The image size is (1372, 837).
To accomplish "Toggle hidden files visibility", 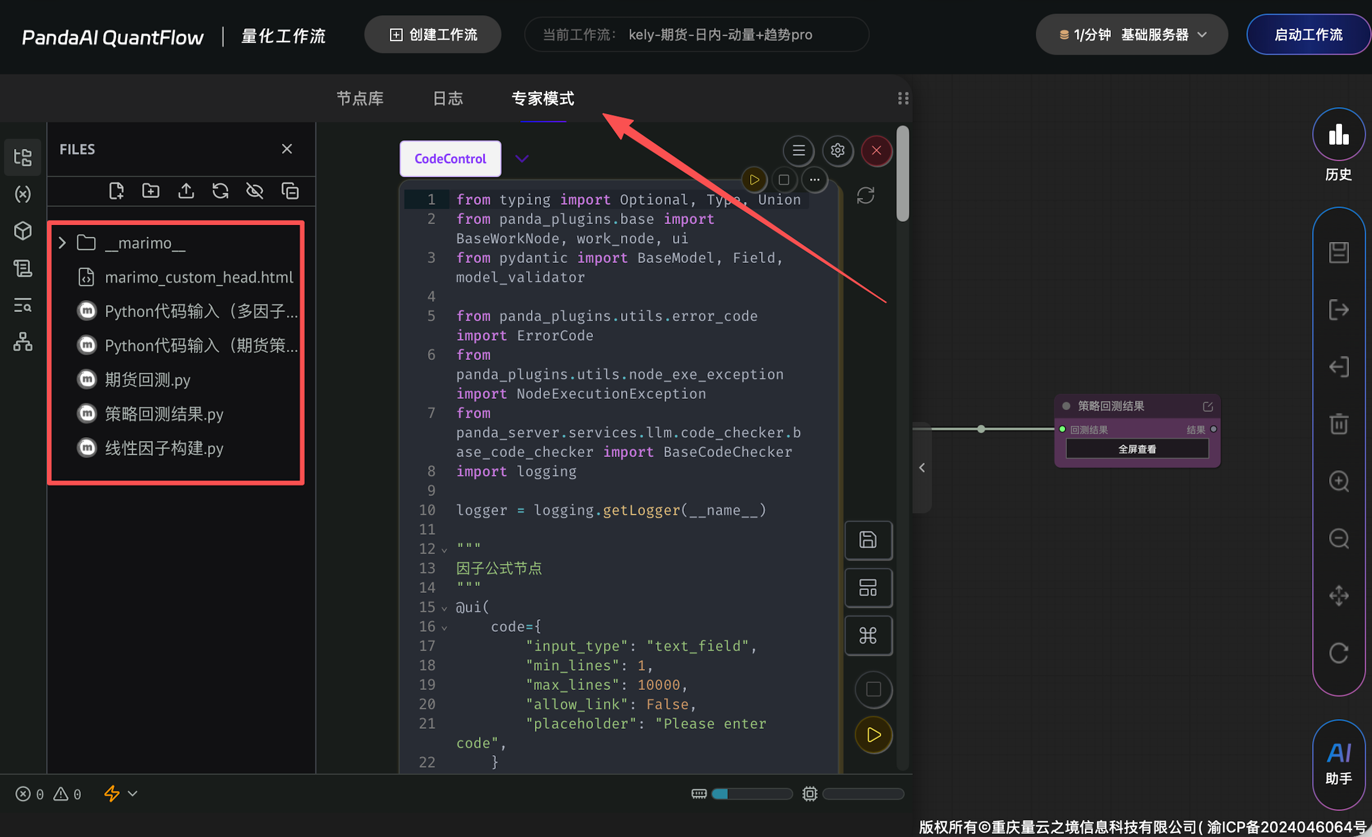I will (x=255, y=191).
